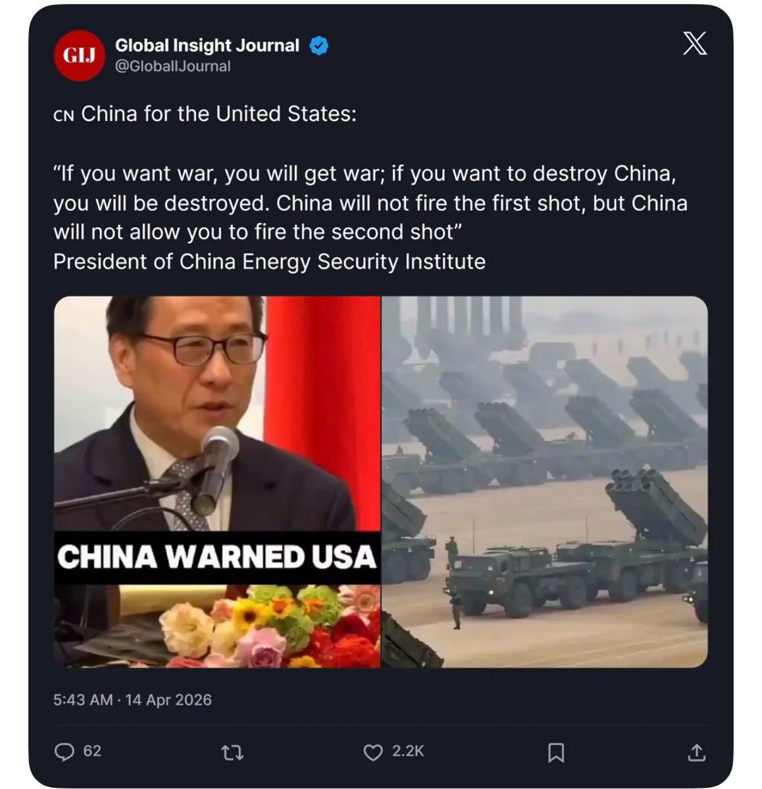Repost using the retweet arrows icon

[233, 752]
